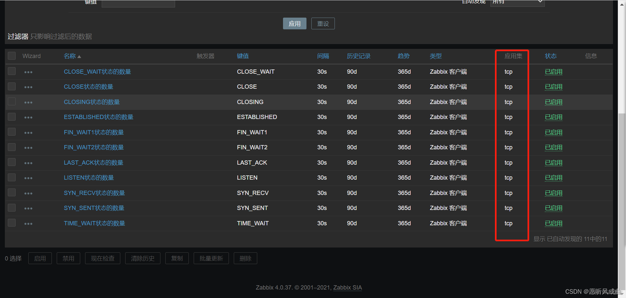Sort by 类型 column header
626x298 pixels.
point(436,56)
